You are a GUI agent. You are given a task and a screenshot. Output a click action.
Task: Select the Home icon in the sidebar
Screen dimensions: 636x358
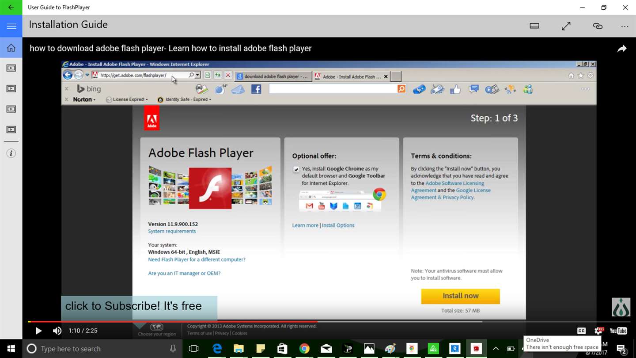coord(11,48)
